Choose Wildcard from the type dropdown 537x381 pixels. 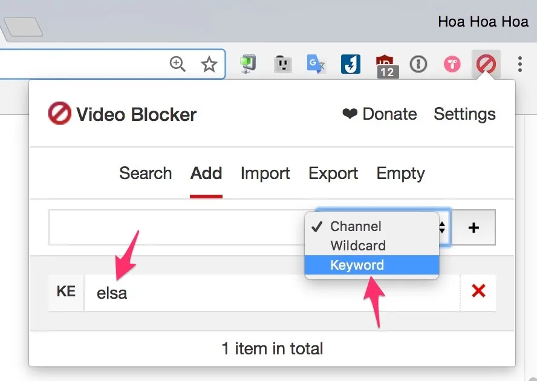[x=371, y=246]
